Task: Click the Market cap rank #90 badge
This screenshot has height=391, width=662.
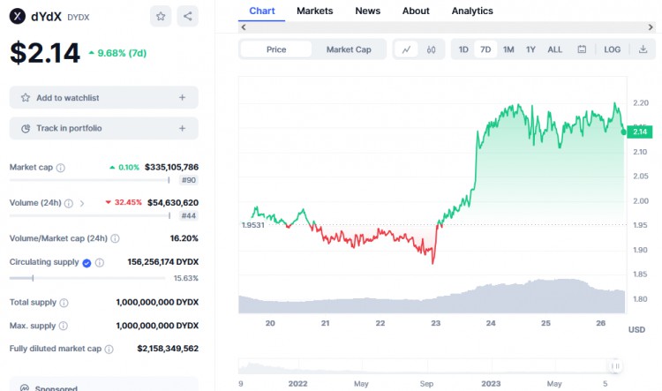Action: pos(188,180)
